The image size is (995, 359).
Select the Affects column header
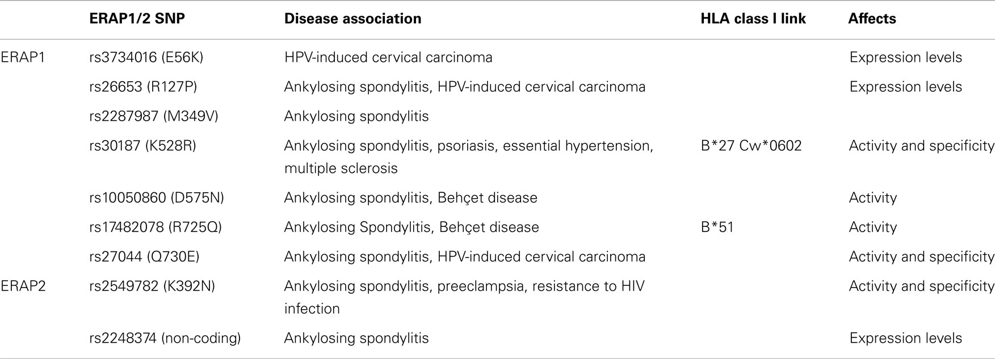click(872, 19)
